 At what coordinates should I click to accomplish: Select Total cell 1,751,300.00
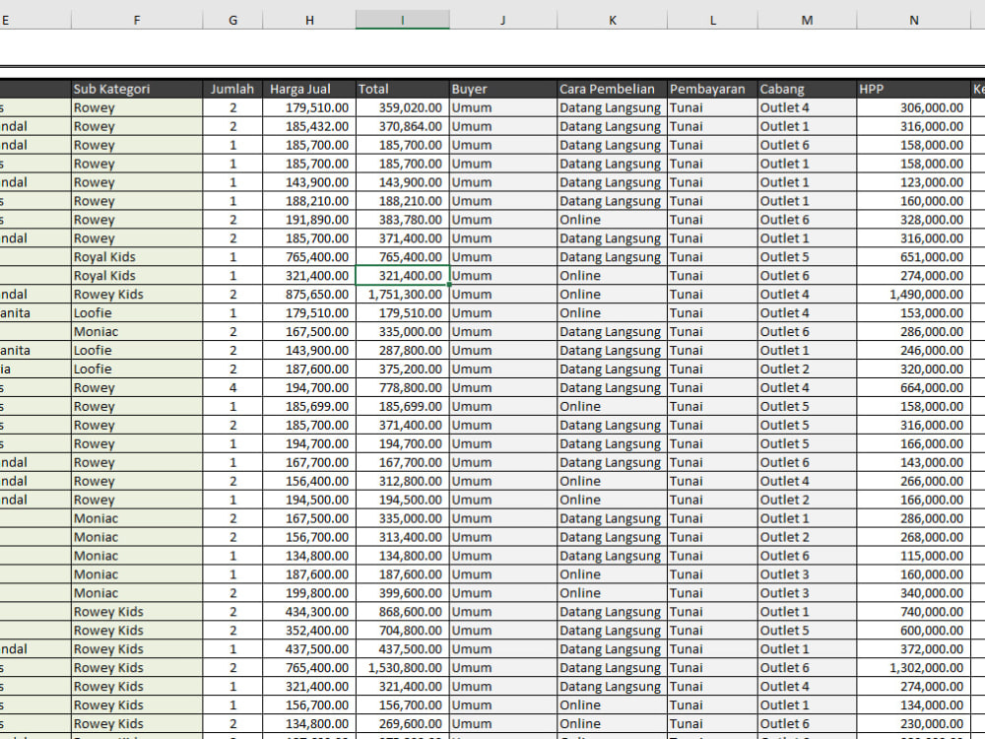point(403,294)
